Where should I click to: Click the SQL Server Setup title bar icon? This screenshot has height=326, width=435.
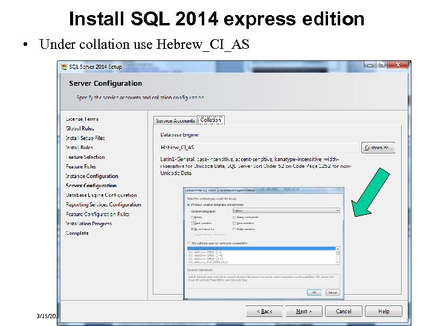64,67
